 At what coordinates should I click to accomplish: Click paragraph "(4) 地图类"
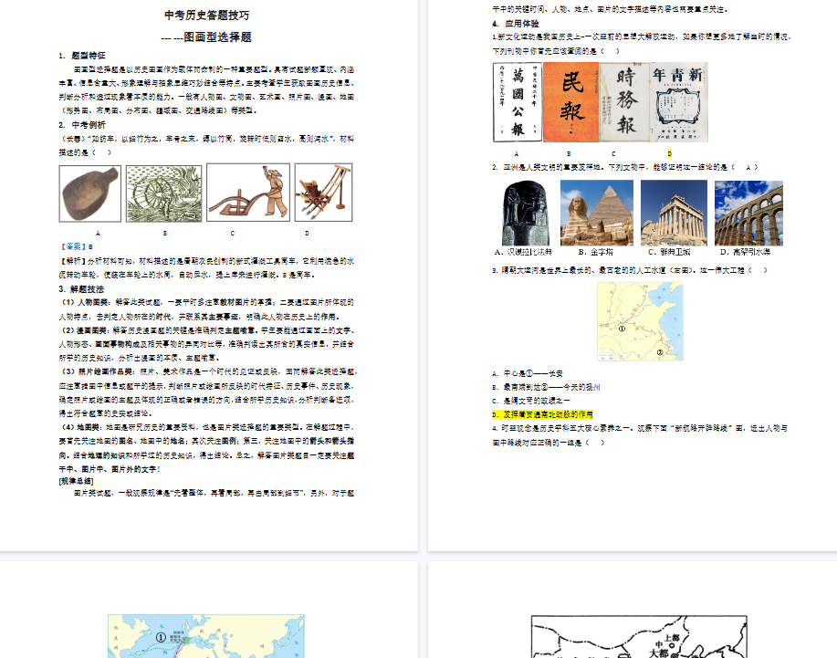pyautogui.click(x=206, y=448)
